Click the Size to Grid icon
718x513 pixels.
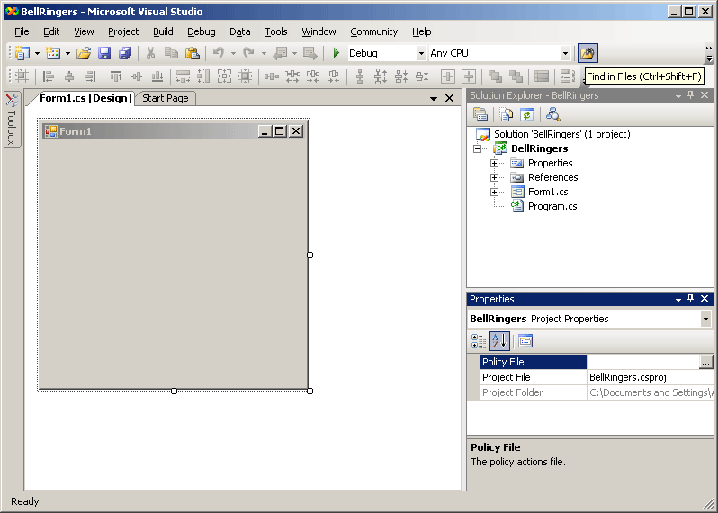(x=246, y=76)
